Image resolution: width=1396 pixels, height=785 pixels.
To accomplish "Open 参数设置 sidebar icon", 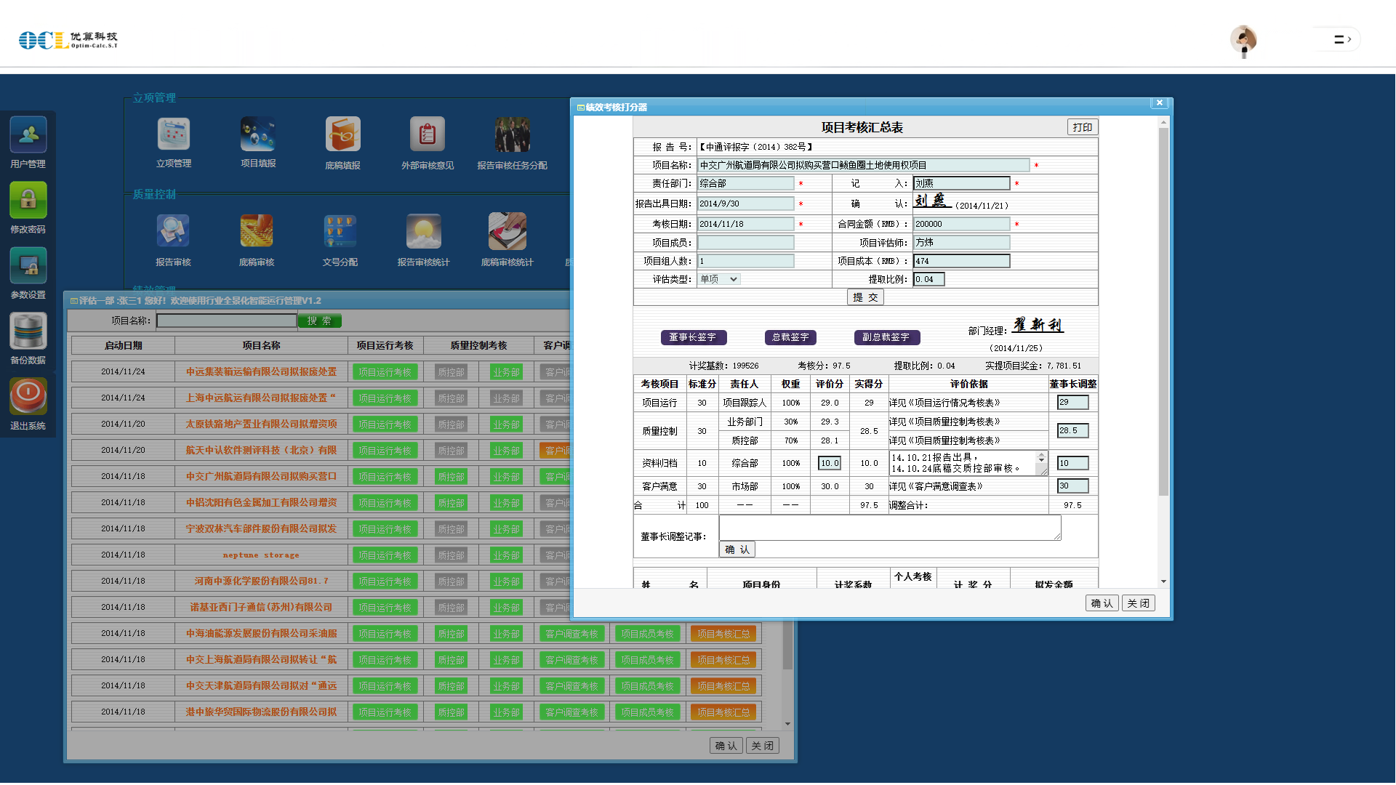I will 28,266.
